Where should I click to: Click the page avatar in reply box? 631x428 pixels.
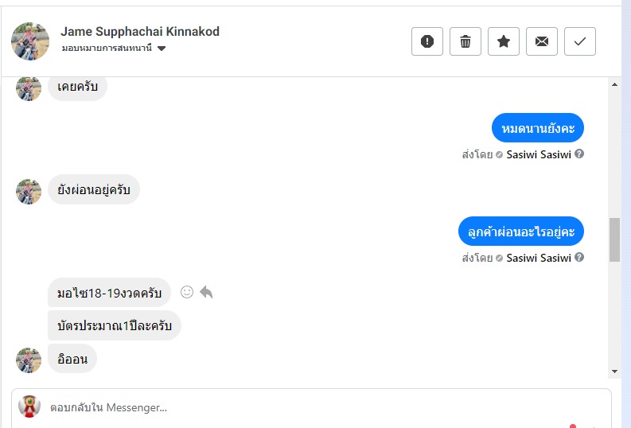coord(29,407)
